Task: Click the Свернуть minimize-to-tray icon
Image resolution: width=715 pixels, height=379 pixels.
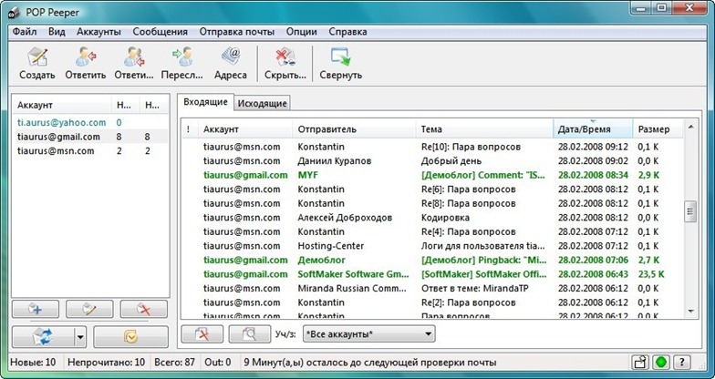Action: tap(341, 57)
